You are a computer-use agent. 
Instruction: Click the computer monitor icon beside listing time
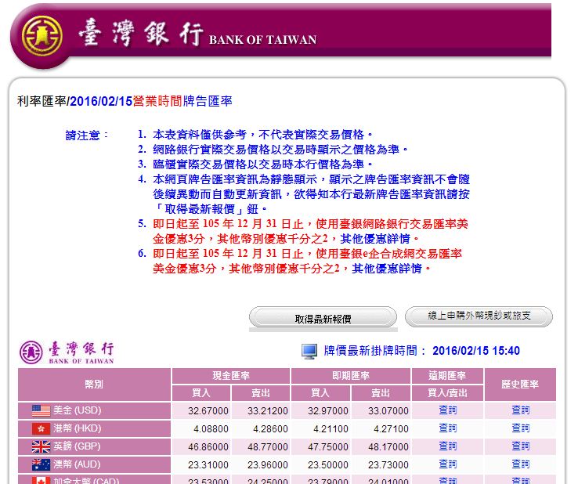tap(309, 351)
